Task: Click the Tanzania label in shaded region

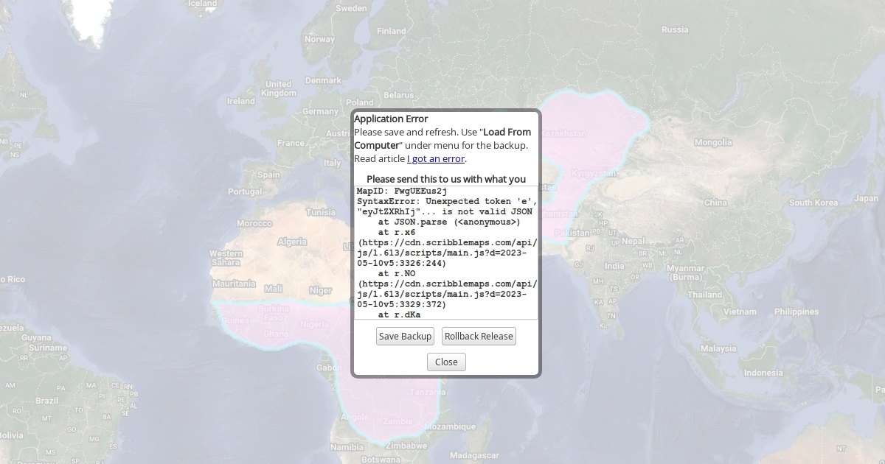Action: point(428,393)
